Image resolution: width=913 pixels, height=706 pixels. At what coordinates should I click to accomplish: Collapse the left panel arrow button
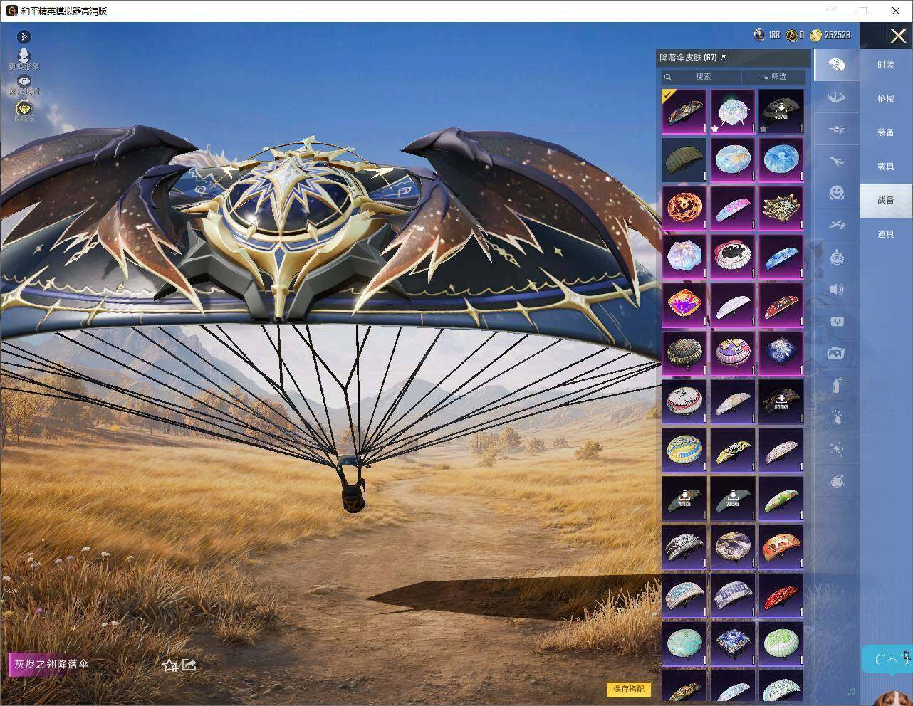coord(24,36)
